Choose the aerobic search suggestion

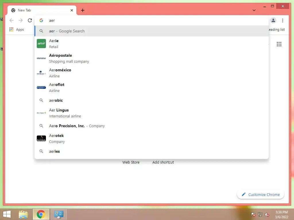click(x=152, y=100)
